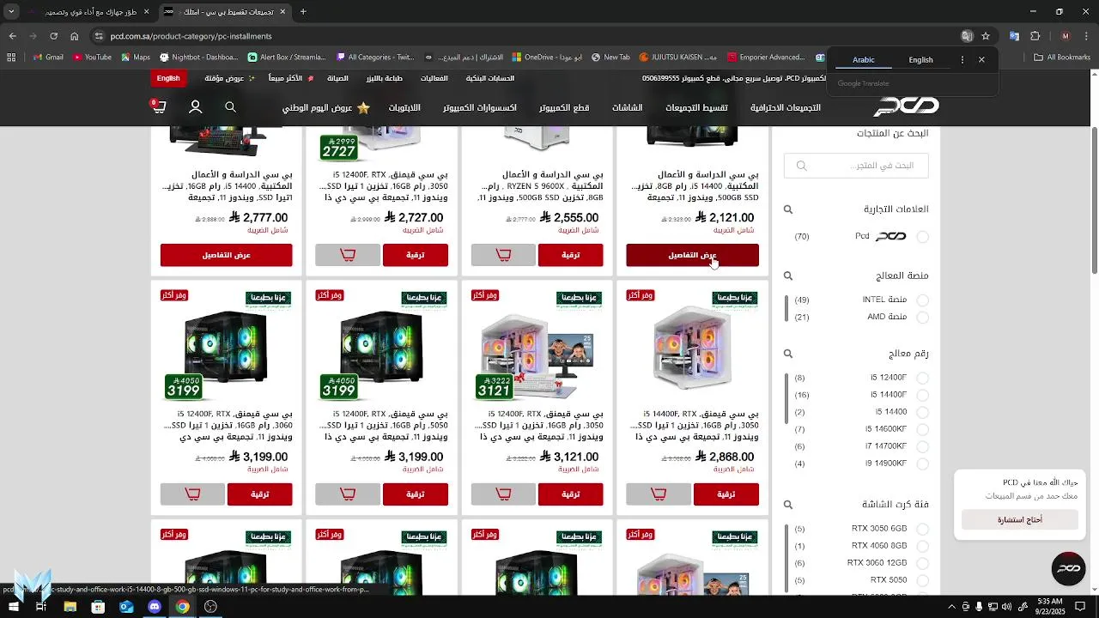The width and height of the screenshot is (1099, 618).
Task: Open الحسابات البنكية top bar link
Action: point(490,78)
